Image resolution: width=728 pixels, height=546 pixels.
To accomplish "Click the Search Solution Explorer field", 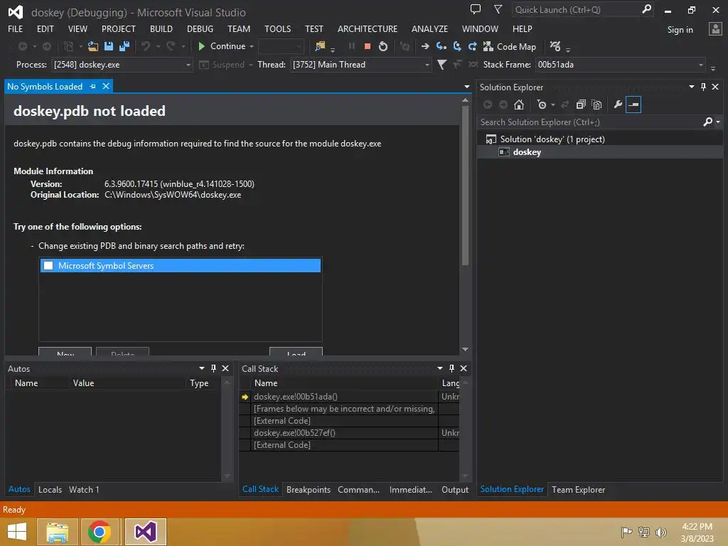I will point(589,122).
